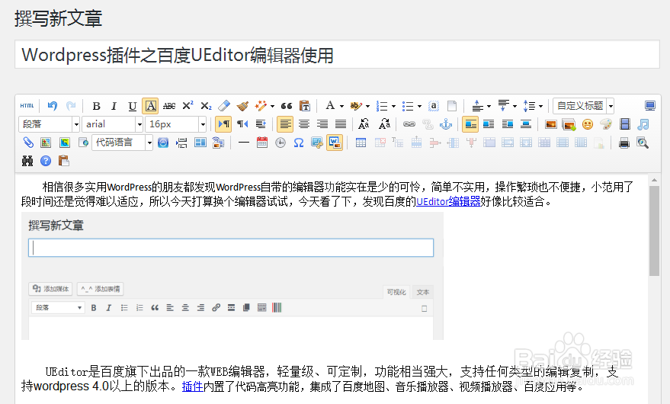The width and height of the screenshot is (670, 404).
Task: Attach a file with paperclip icon
Action: [x=27, y=143]
